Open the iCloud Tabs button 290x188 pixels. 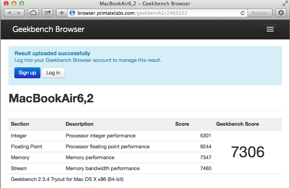click(33, 13)
